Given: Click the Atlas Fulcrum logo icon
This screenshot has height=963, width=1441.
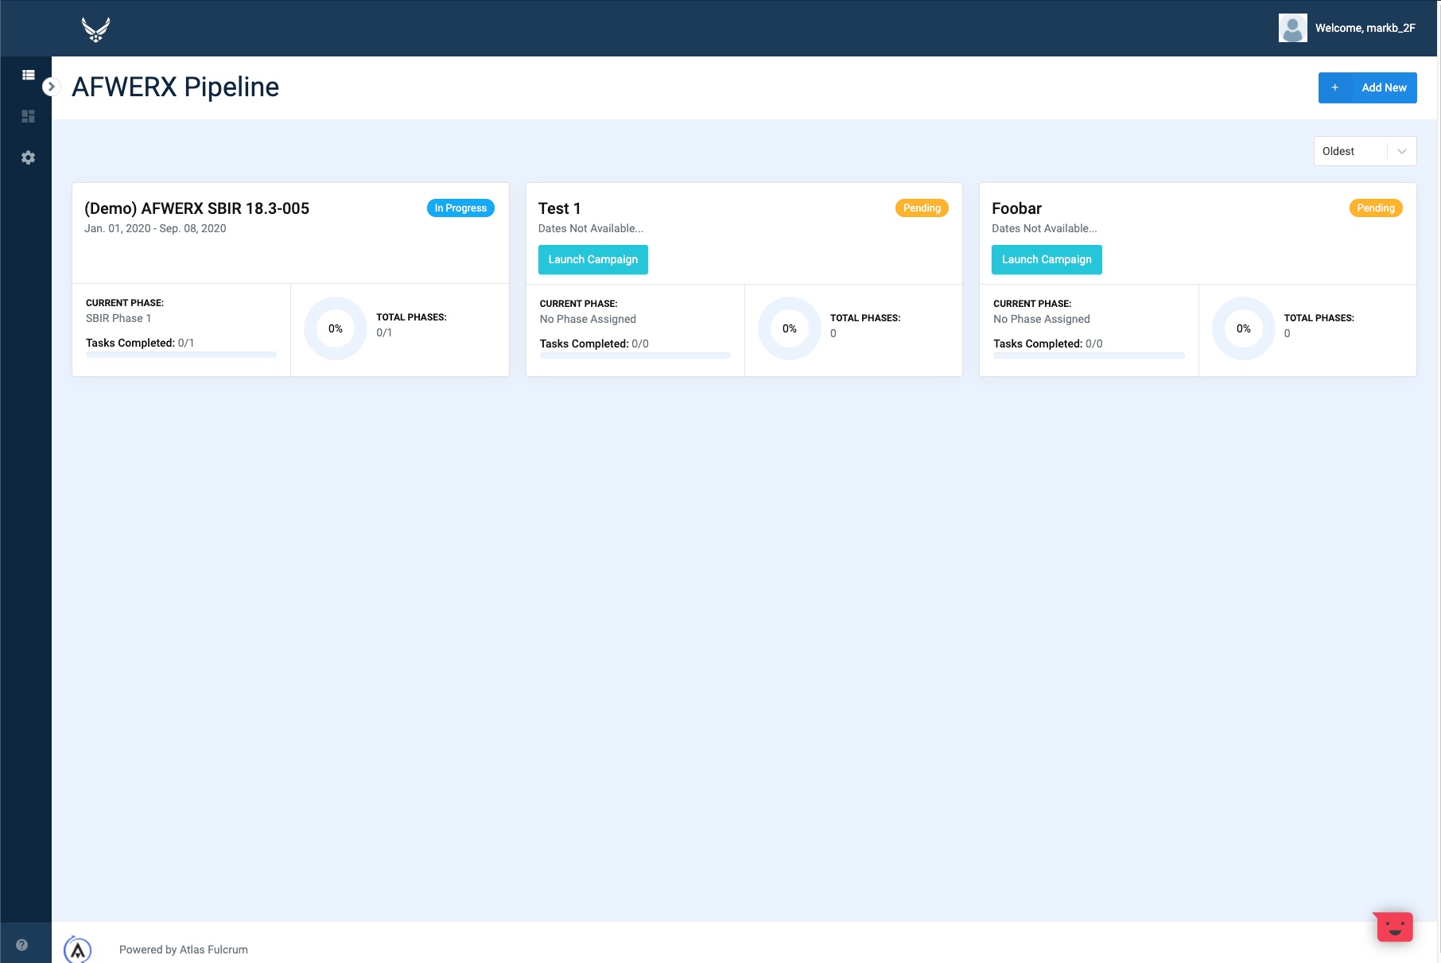Looking at the screenshot, I should coord(78,949).
